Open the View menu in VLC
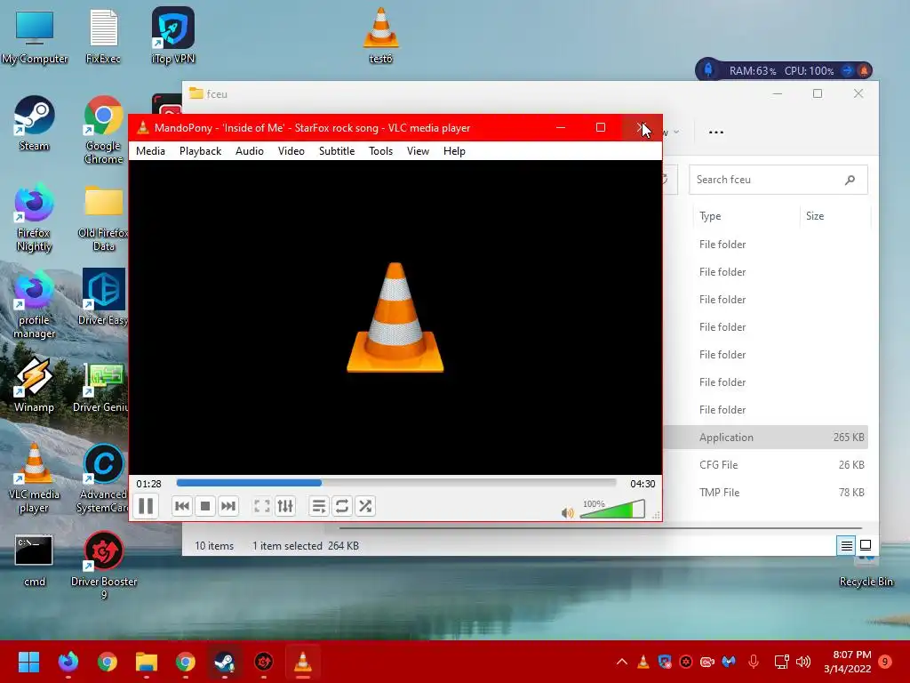 (x=418, y=151)
